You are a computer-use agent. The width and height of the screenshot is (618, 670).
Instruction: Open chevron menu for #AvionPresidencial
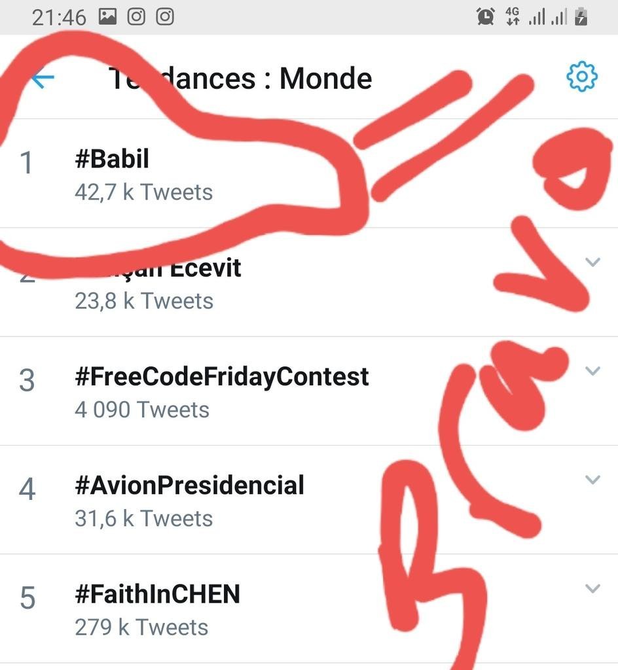[x=592, y=480]
